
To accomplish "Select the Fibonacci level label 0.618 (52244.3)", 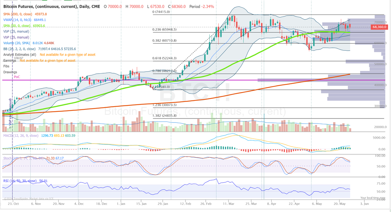I will 164,58.
